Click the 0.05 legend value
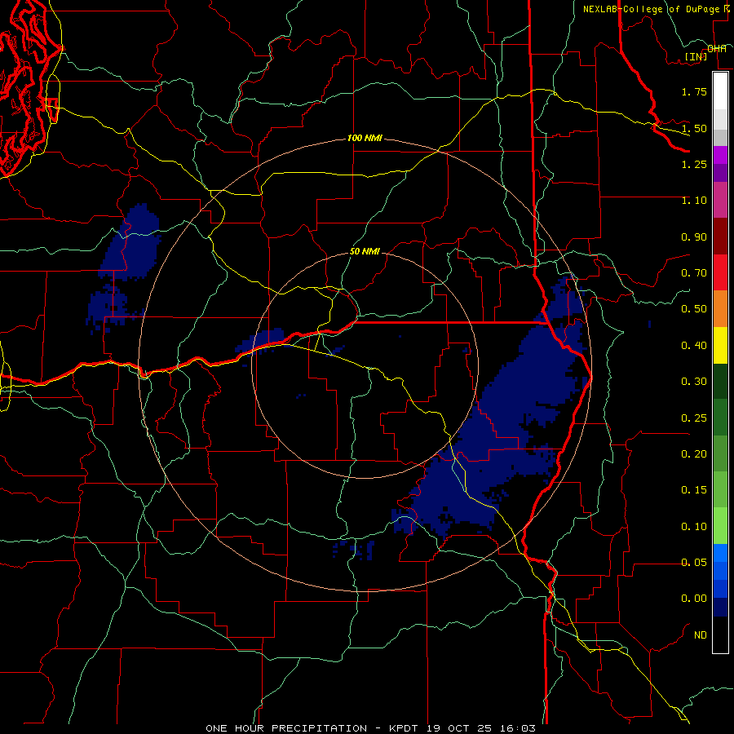This screenshot has width=734, height=734. click(694, 563)
